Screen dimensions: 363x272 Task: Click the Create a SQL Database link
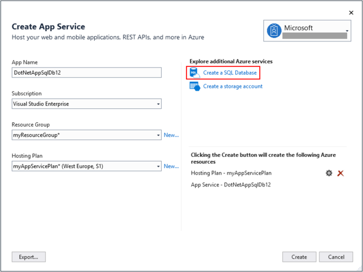tap(230, 73)
